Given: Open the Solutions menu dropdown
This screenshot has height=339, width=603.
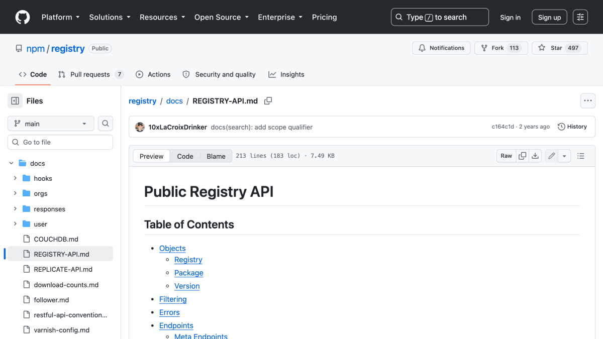Looking at the screenshot, I should click(110, 17).
